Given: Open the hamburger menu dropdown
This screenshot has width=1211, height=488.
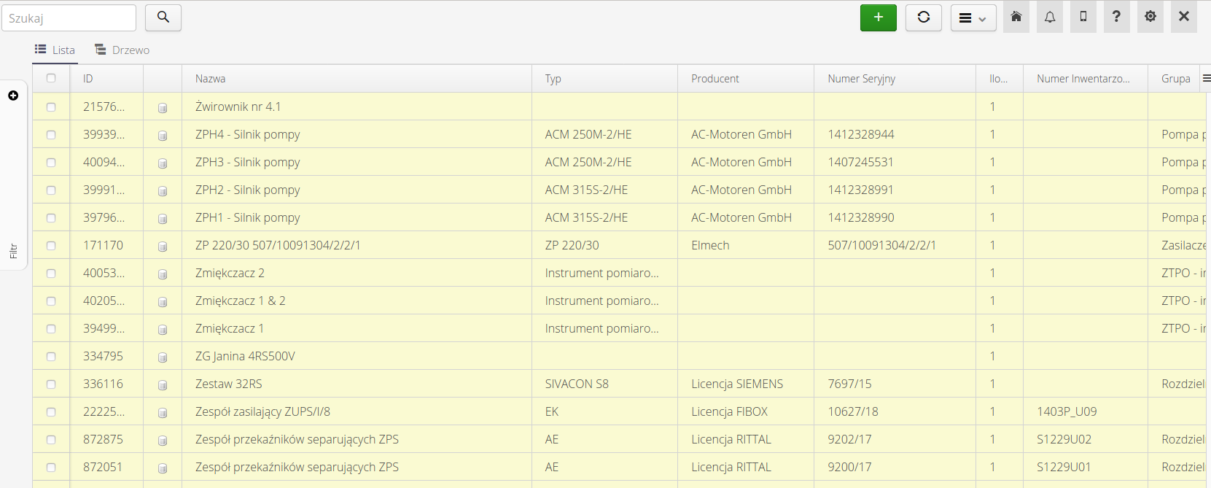Looking at the screenshot, I should pyautogui.click(x=973, y=18).
